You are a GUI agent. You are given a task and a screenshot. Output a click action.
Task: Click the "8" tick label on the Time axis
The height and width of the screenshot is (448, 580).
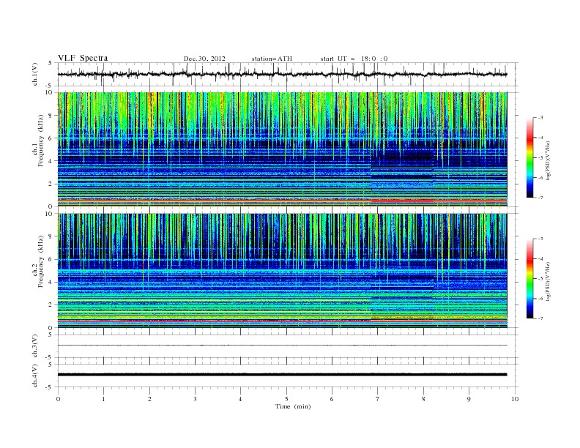point(423,399)
